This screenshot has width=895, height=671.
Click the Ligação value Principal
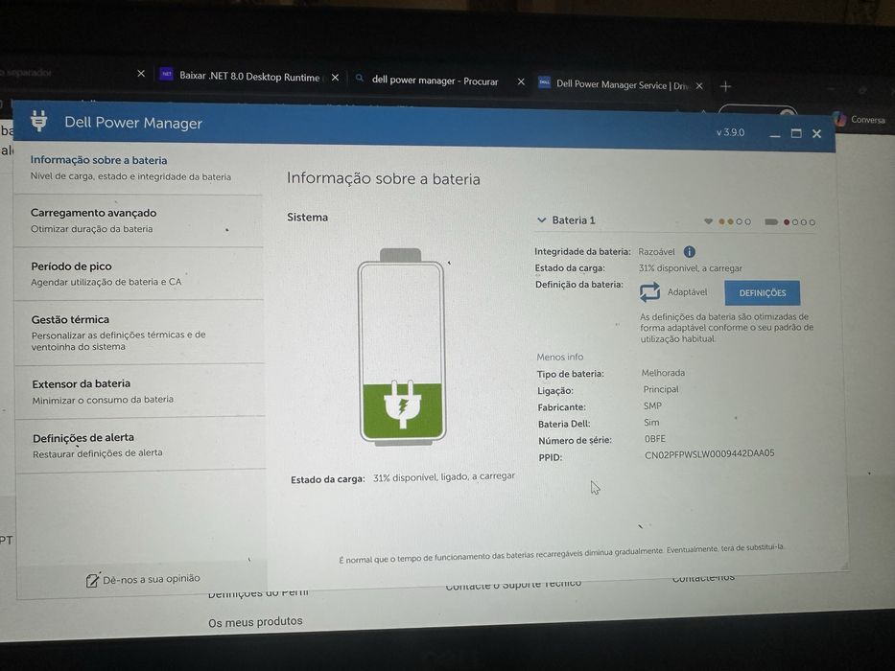tap(661, 389)
